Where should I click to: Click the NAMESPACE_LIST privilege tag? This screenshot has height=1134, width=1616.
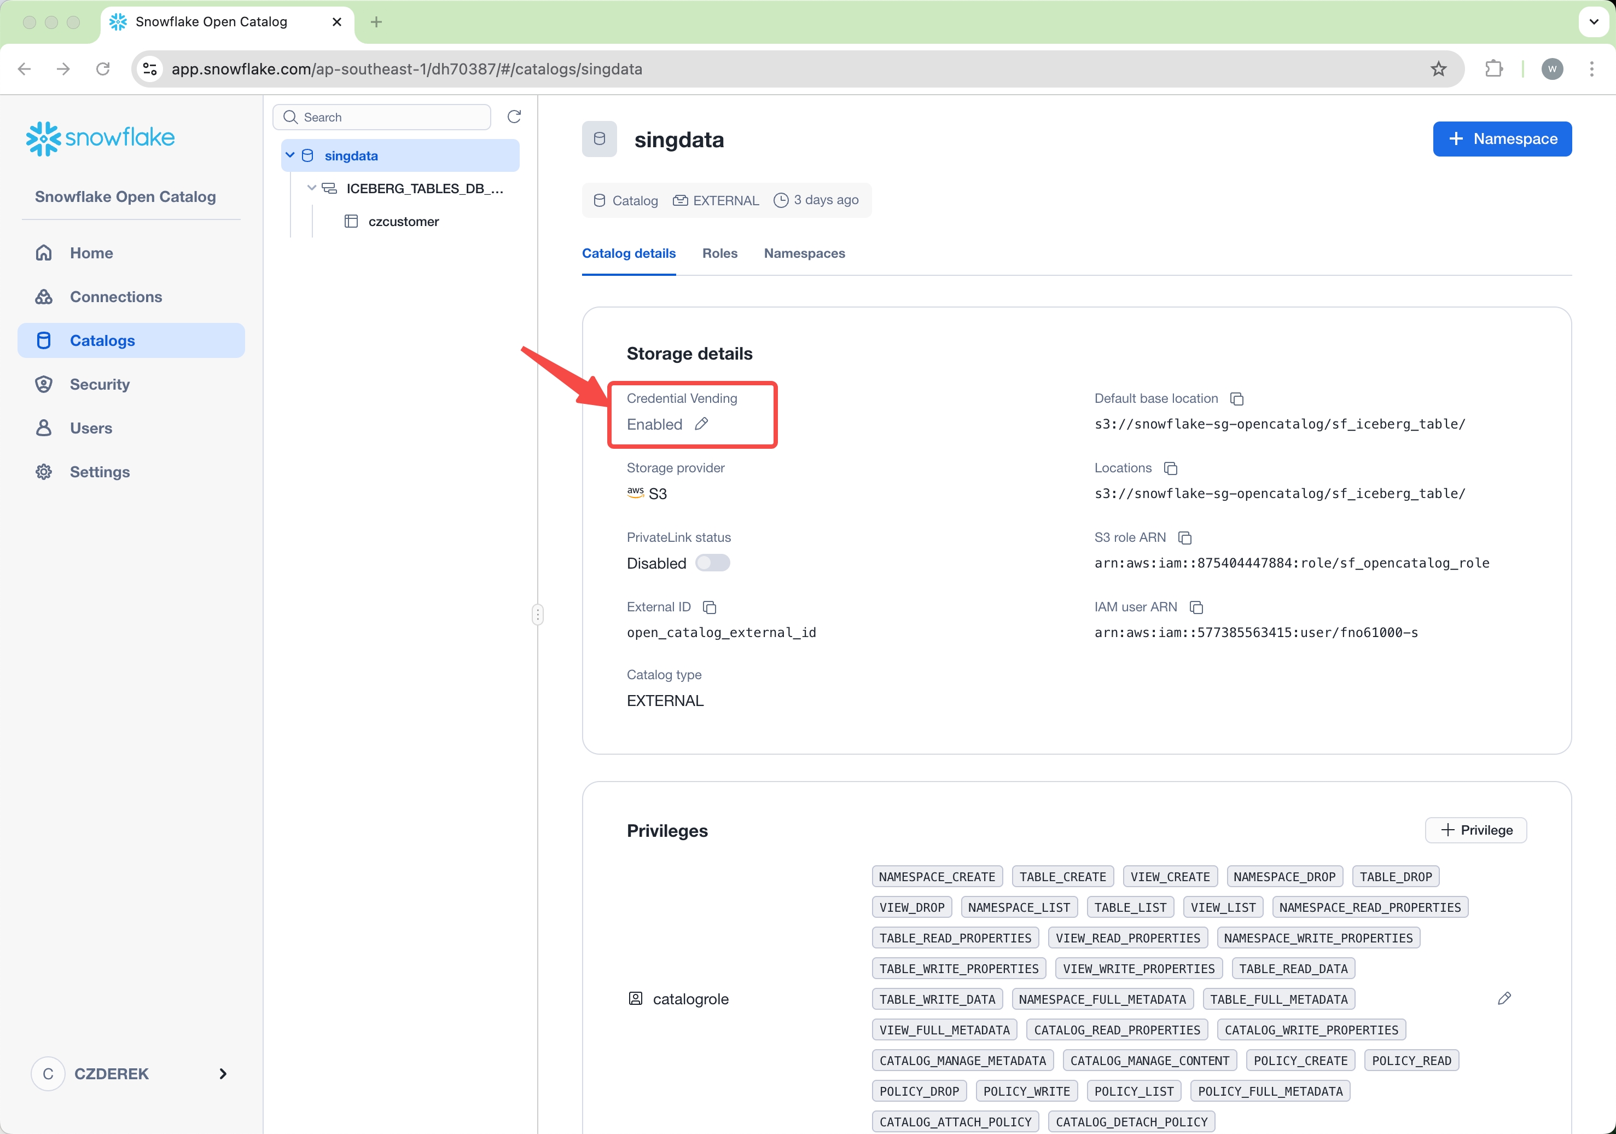pos(1019,907)
